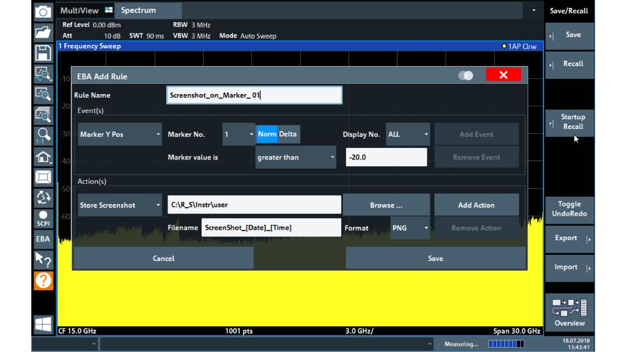Screen dimensions: 626x352
Task: Click the floppy disk save icon
Action: point(43,53)
